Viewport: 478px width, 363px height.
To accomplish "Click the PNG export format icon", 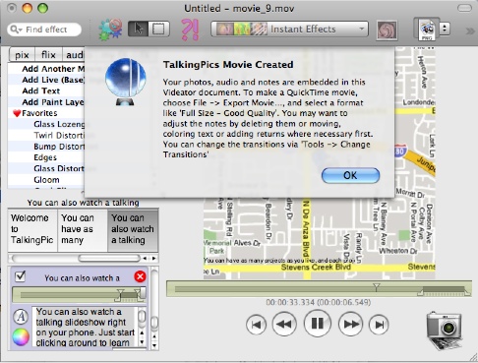I will (427, 30).
